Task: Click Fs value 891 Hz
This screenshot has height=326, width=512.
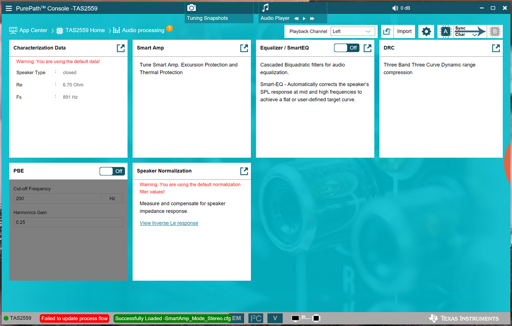Action: 70,97
